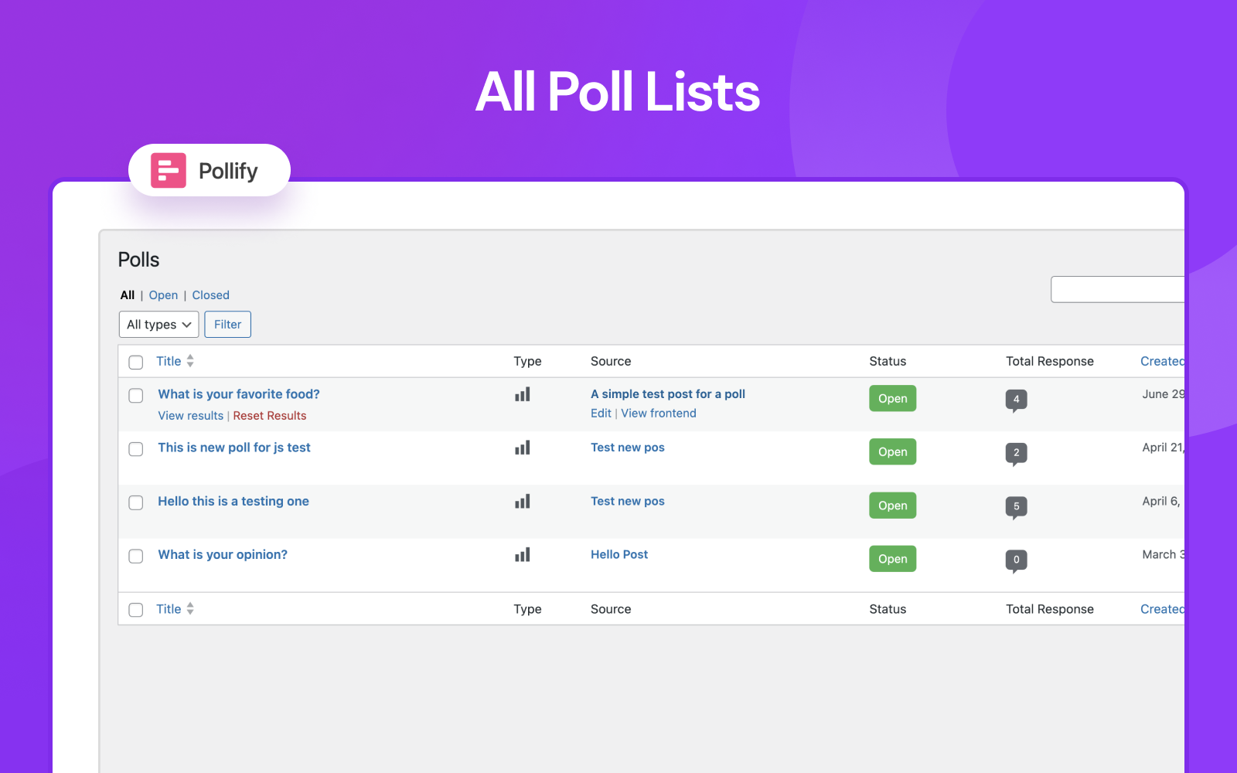Switch to the Open polls filter tab
Screen dimensions: 1237x773
coord(163,295)
